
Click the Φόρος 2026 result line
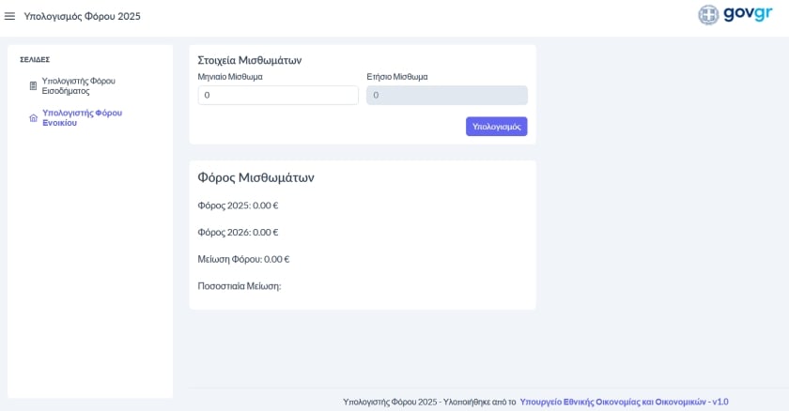tap(238, 233)
